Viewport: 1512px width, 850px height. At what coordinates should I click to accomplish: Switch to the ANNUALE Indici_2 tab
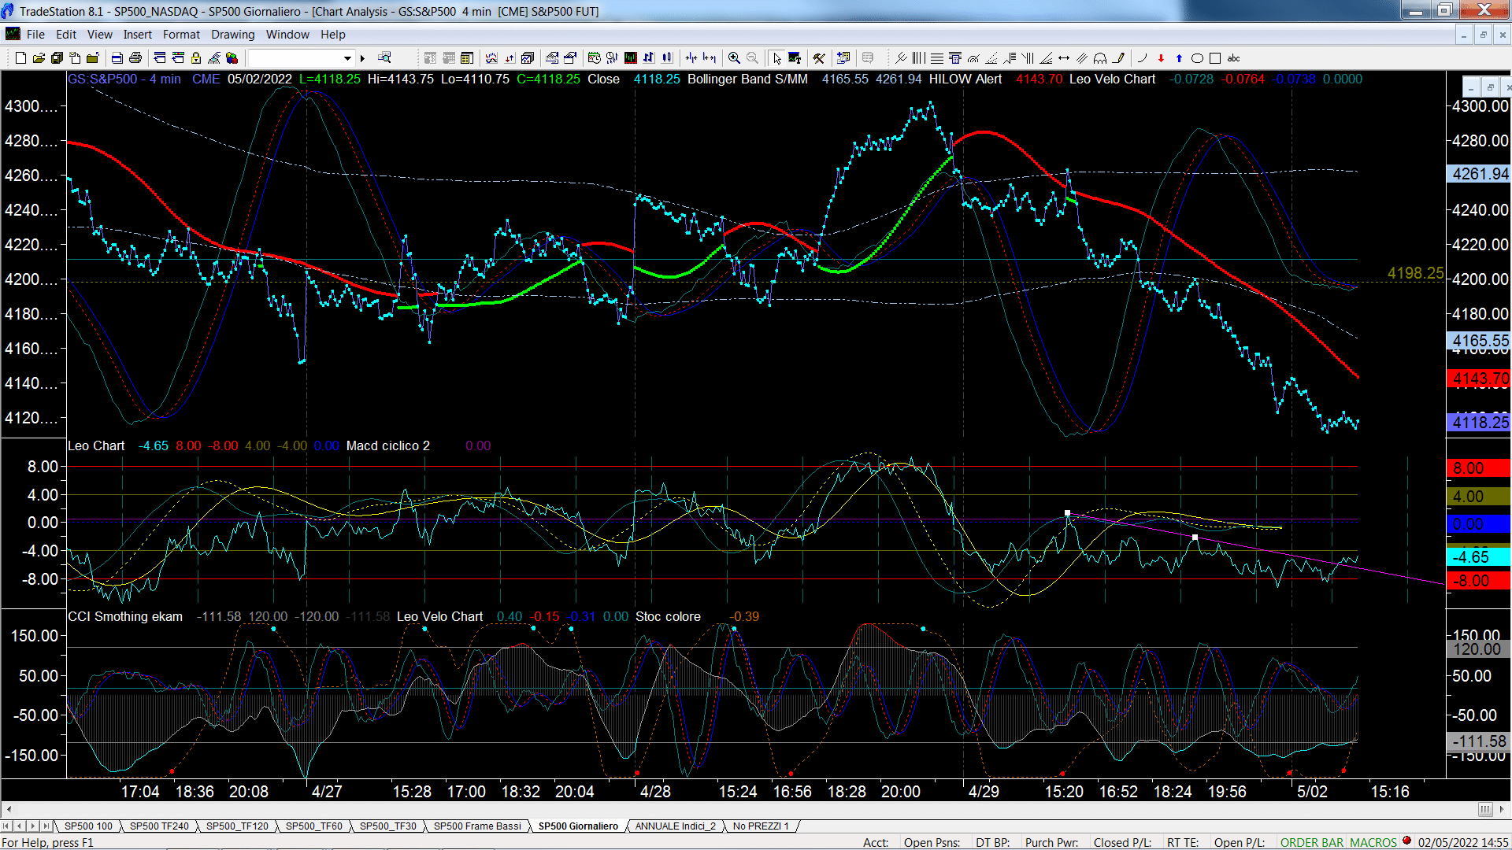tap(676, 826)
